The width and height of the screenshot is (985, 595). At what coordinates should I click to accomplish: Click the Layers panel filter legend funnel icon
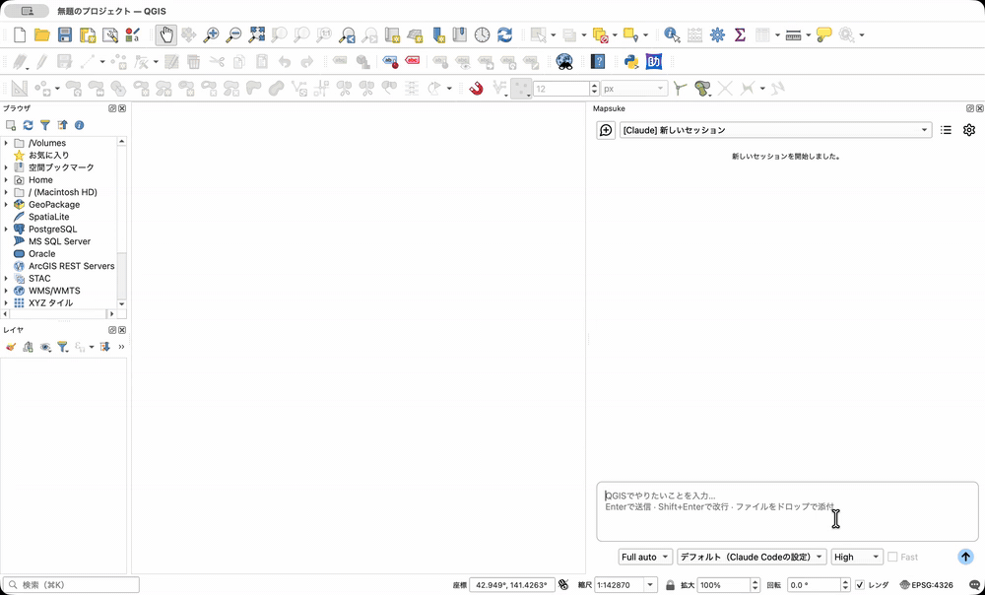(x=62, y=347)
